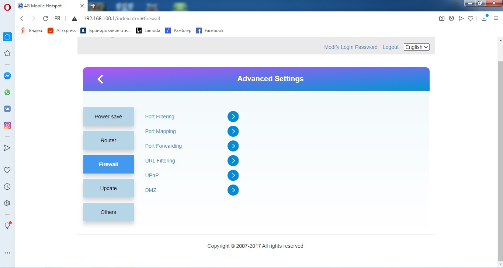Image resolution: width=503 pixels, height=268 pixels.
Task: Open Instagram in the Opera sidebar
Action: (x=7, y=125)
